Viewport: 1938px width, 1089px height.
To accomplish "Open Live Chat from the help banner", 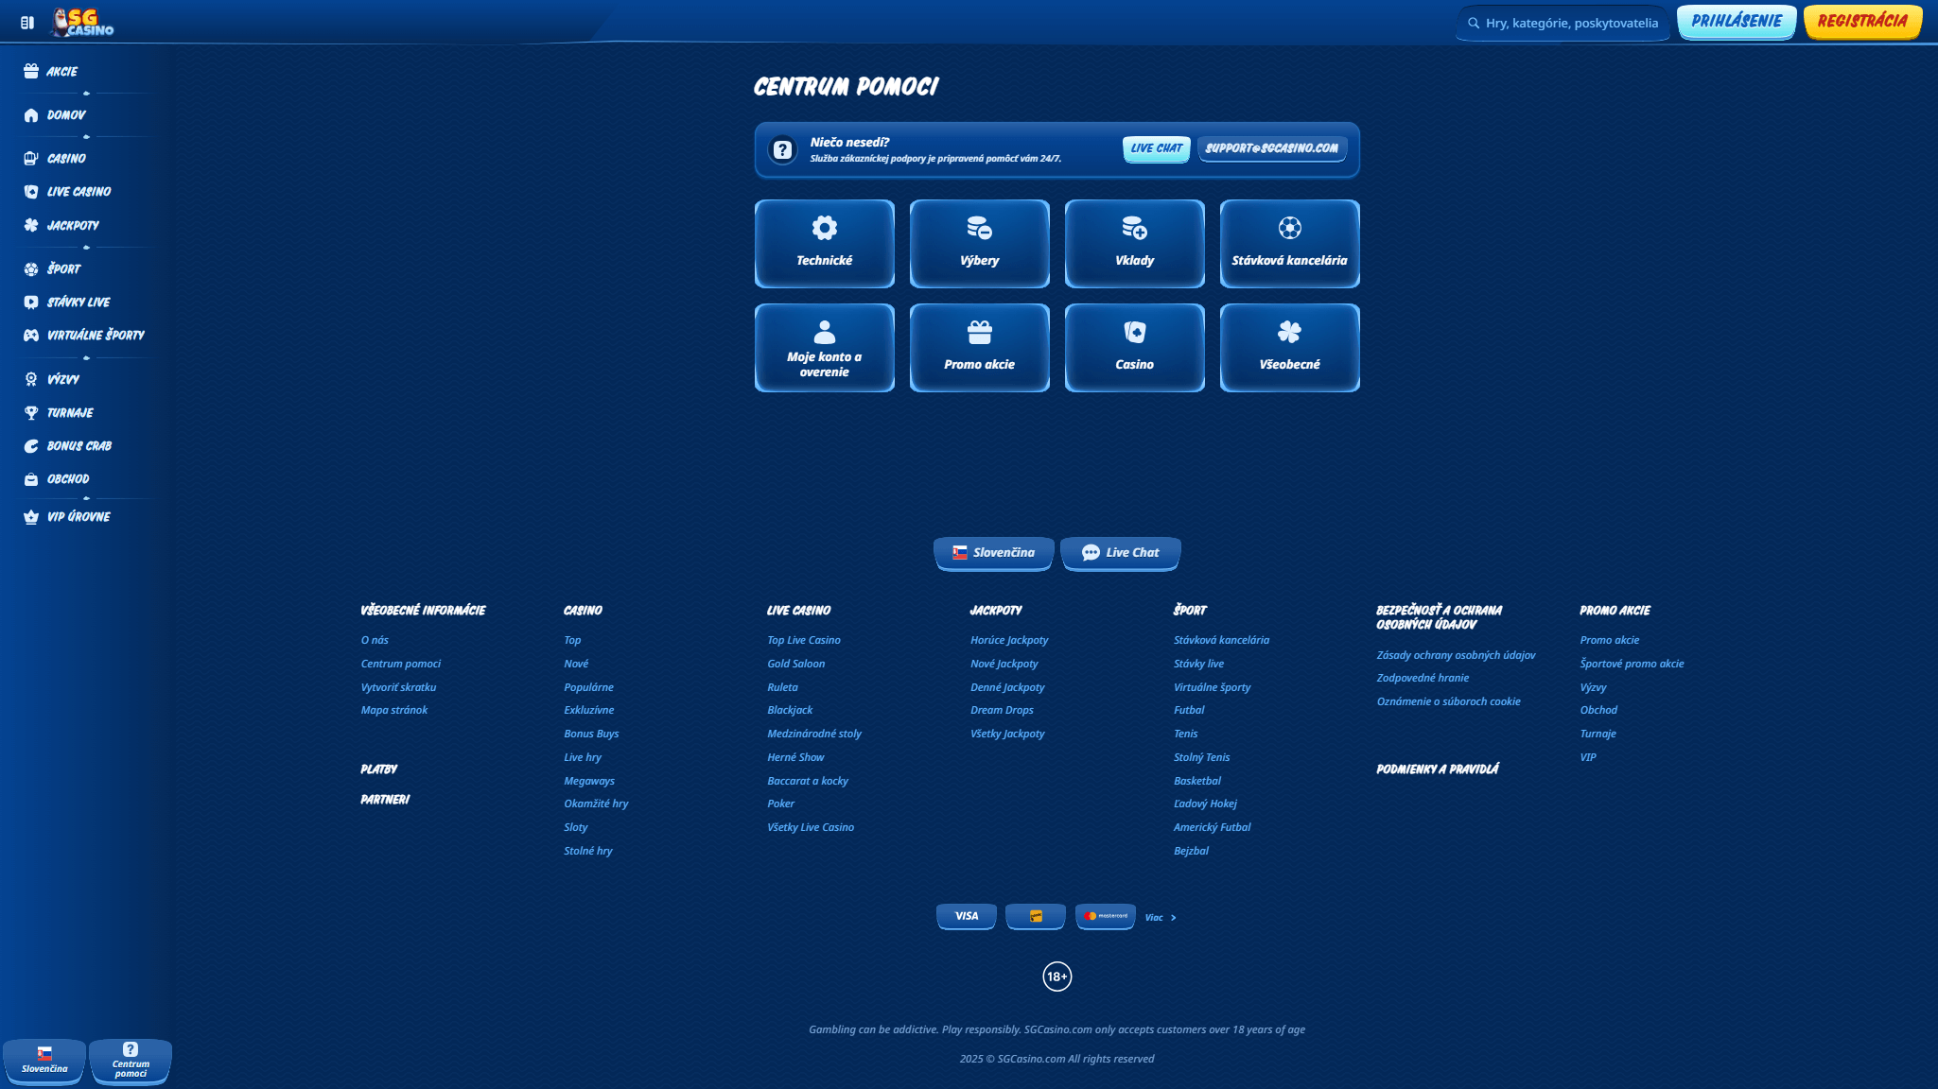I will (1155, 148).
